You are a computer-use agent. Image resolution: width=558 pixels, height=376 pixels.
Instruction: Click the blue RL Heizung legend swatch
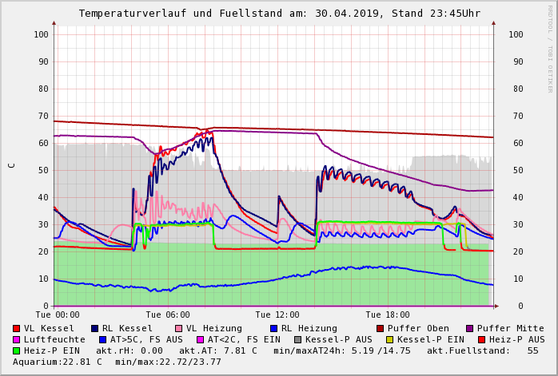[x=273, y=328]
